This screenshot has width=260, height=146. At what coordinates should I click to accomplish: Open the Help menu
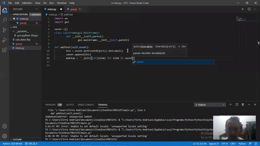[72, 3]
